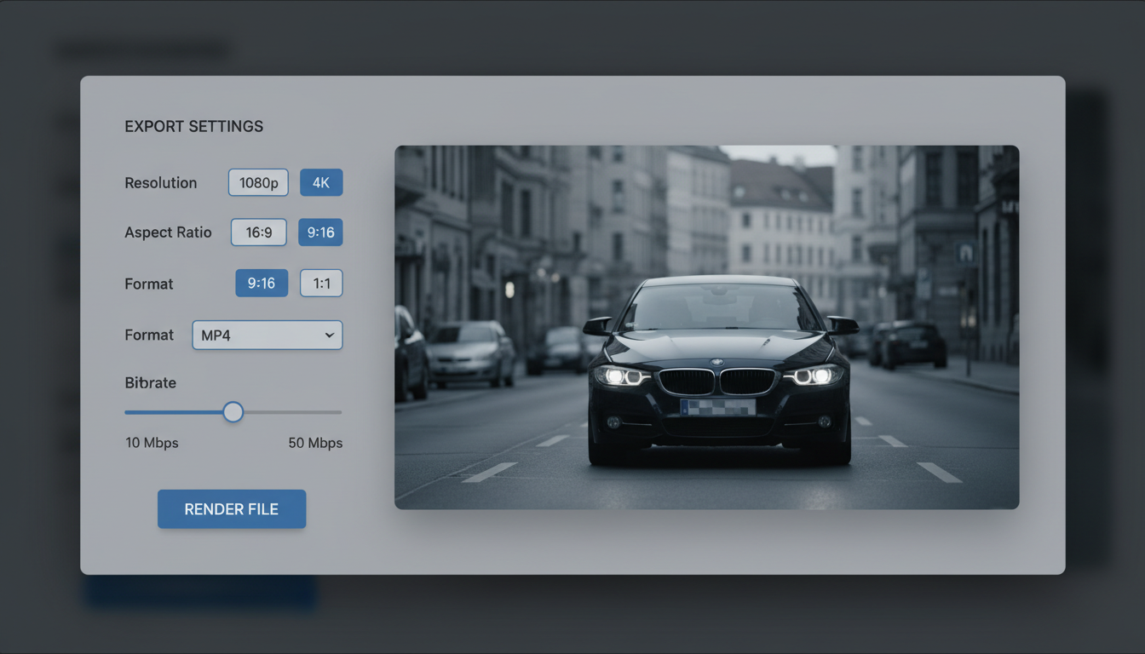
Task: Click the "50 Mbps" maximum label
Action: (315, 443)
